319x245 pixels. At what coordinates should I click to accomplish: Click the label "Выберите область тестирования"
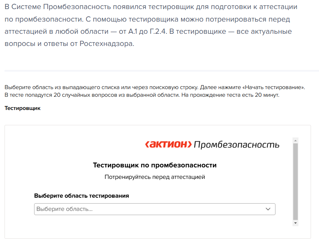[x=81, y=196]
